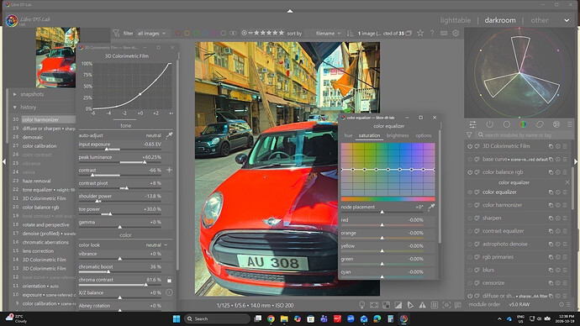Collapse the top panel arrow
The width and height of the screenshot is (580, 326).
click(290, 11)
